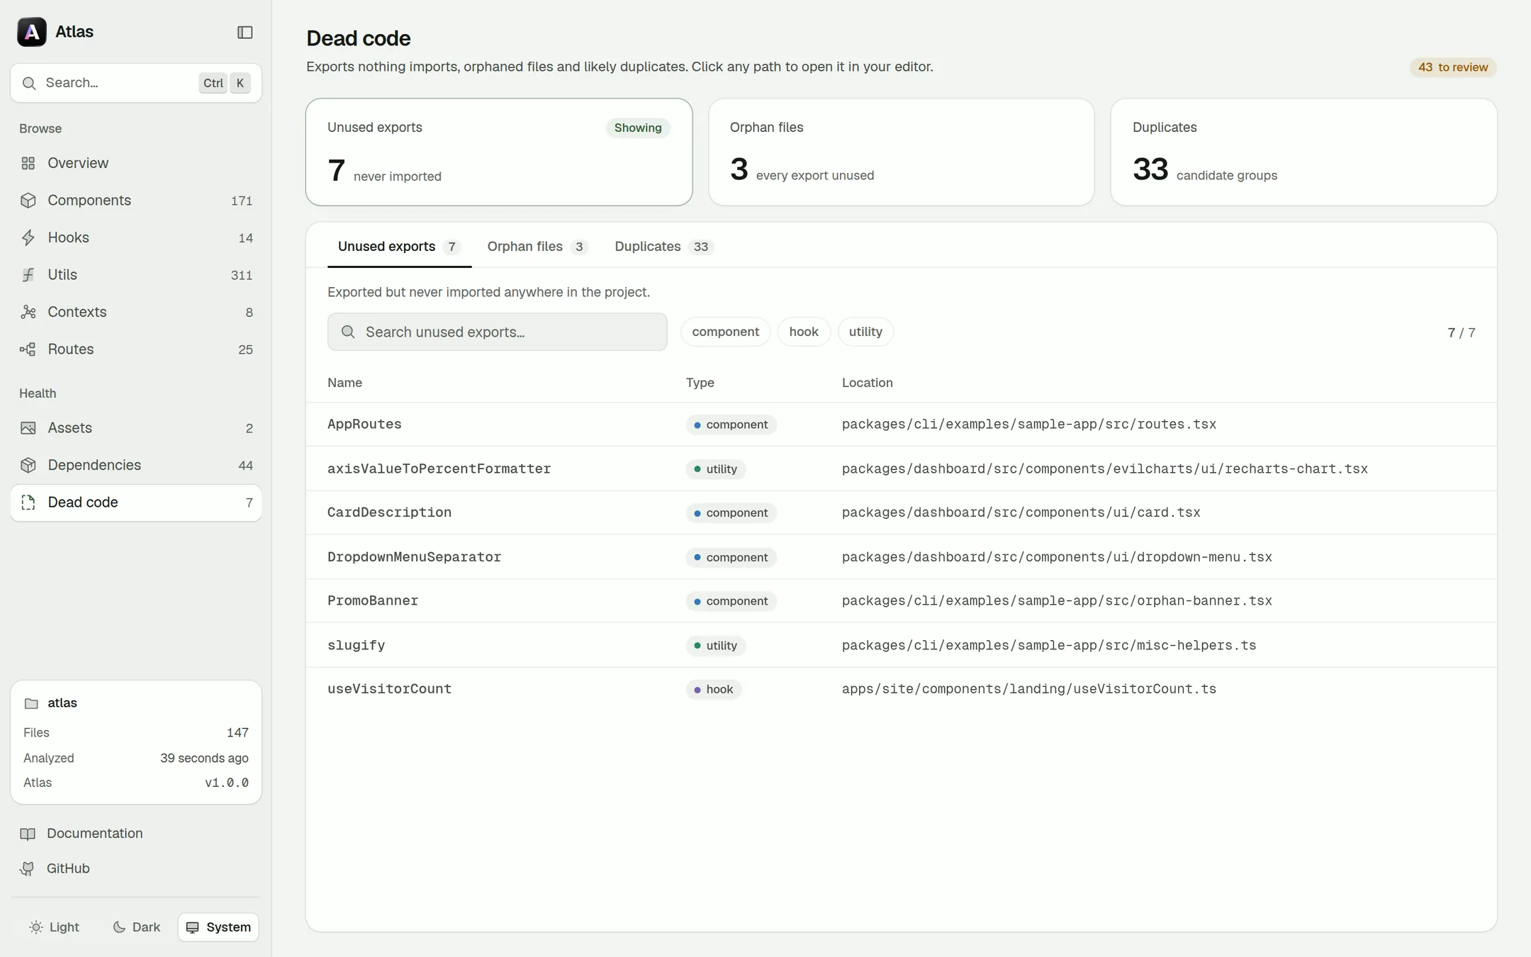
Task: Click the slugify export name
Action: point(356,645)
